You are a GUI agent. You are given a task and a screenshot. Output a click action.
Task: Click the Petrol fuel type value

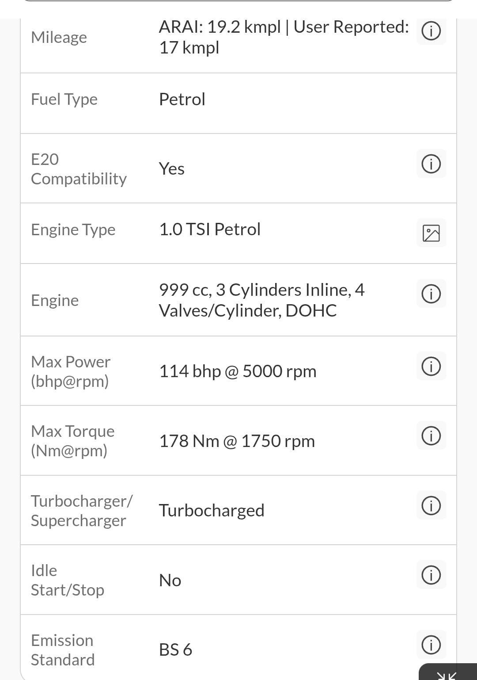tap(182, 99)
